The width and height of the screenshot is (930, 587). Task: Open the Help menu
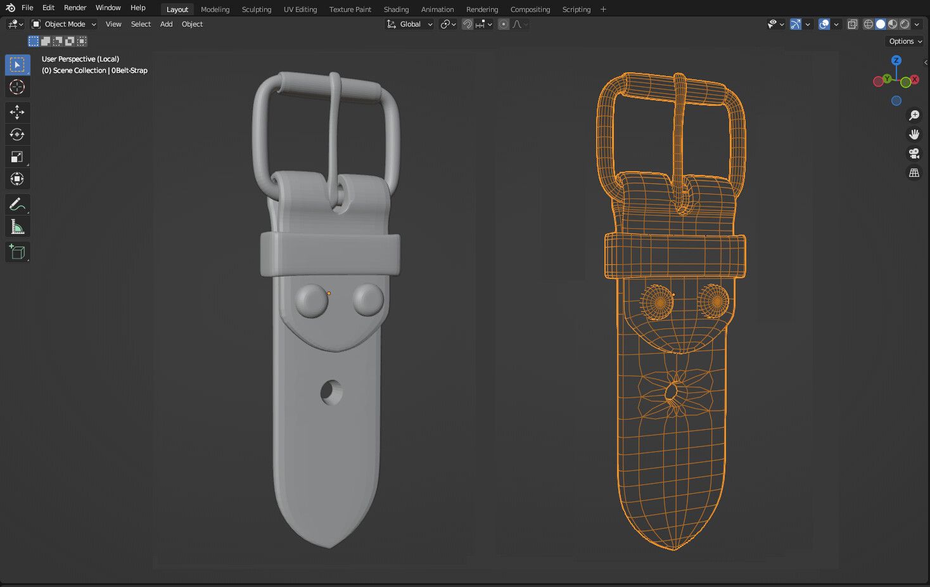(x=138, y=8)
